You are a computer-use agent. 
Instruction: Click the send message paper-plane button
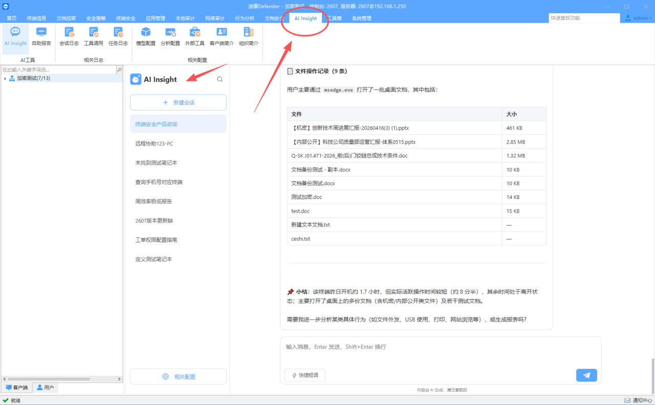click(x=586, y=375)
